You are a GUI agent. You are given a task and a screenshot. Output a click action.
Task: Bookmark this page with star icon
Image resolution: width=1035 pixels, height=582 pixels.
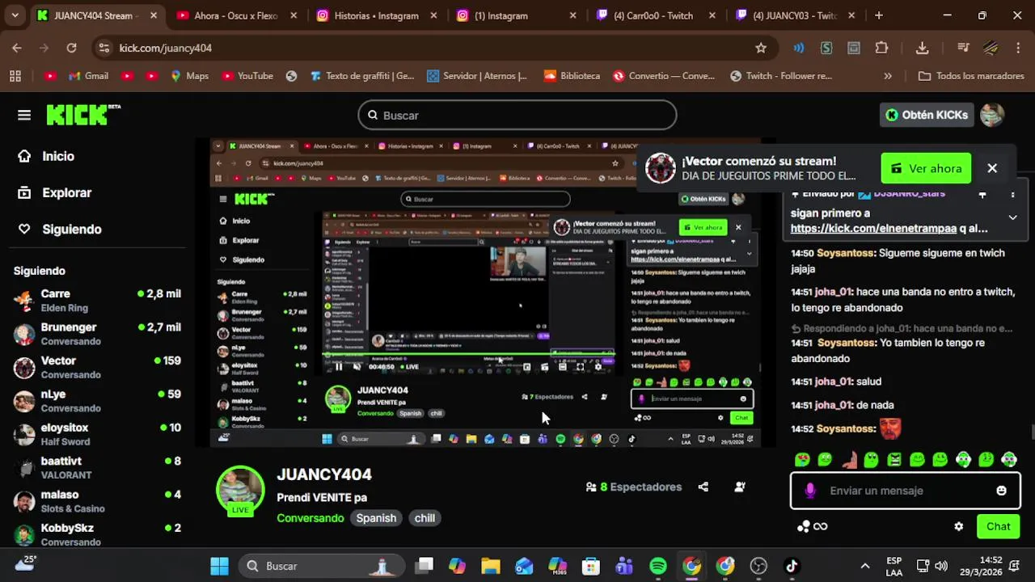pos(761,48)
